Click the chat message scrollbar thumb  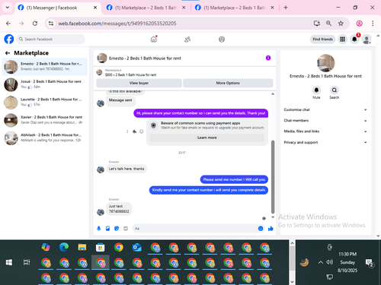[x=273, y=177]
